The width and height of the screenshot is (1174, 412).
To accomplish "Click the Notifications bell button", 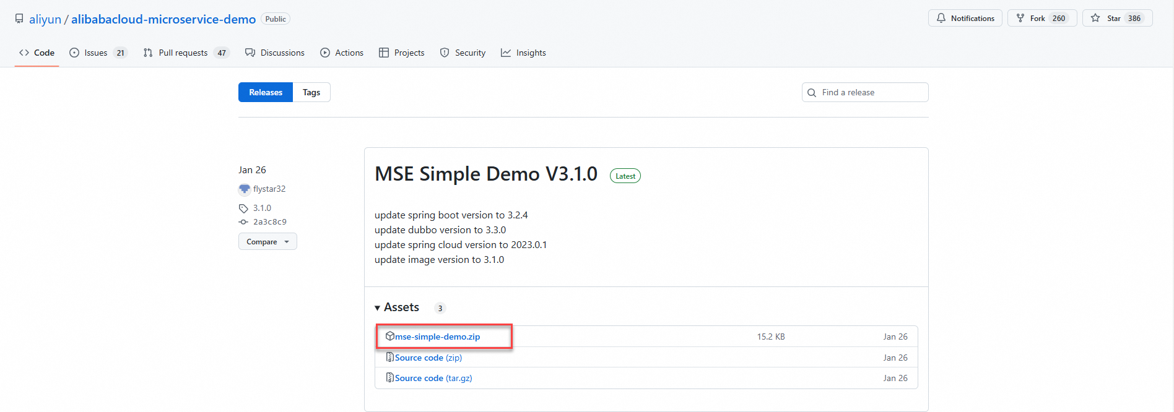I will coord(965,18).
